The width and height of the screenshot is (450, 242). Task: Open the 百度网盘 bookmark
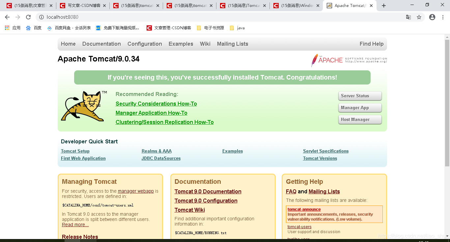[x=69, y=28]
